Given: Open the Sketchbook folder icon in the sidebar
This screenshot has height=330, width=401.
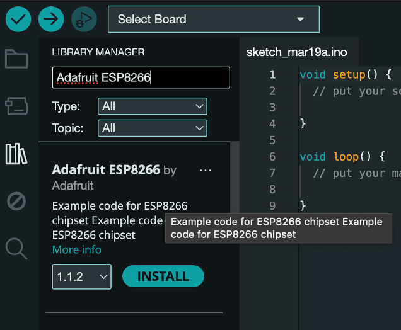Looking at the screenshot, I should pos(16,59).
